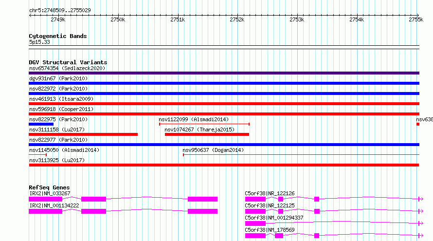Click the partially visible nsv638 variant label
The width and height of the screenshot is (433, 241).
[x=424, y=119]
